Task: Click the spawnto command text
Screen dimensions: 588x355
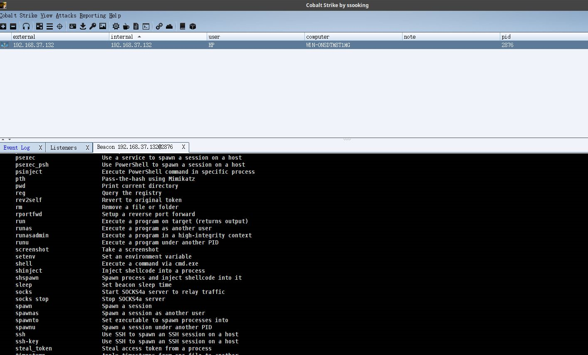Action: click(27, 320)
